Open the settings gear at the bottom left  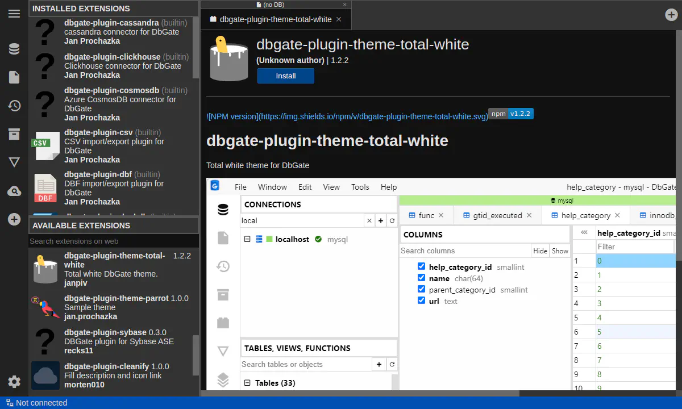[14, 382]
